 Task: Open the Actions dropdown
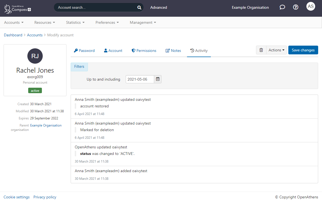276,50
